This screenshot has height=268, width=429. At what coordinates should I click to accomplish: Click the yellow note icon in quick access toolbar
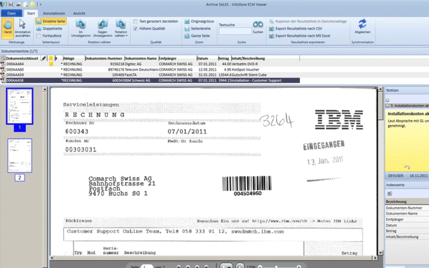pyautogui.click(x=32, y=4)
